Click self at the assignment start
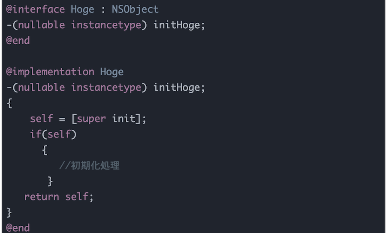386x233 pixels. click(x=42, y=119)
